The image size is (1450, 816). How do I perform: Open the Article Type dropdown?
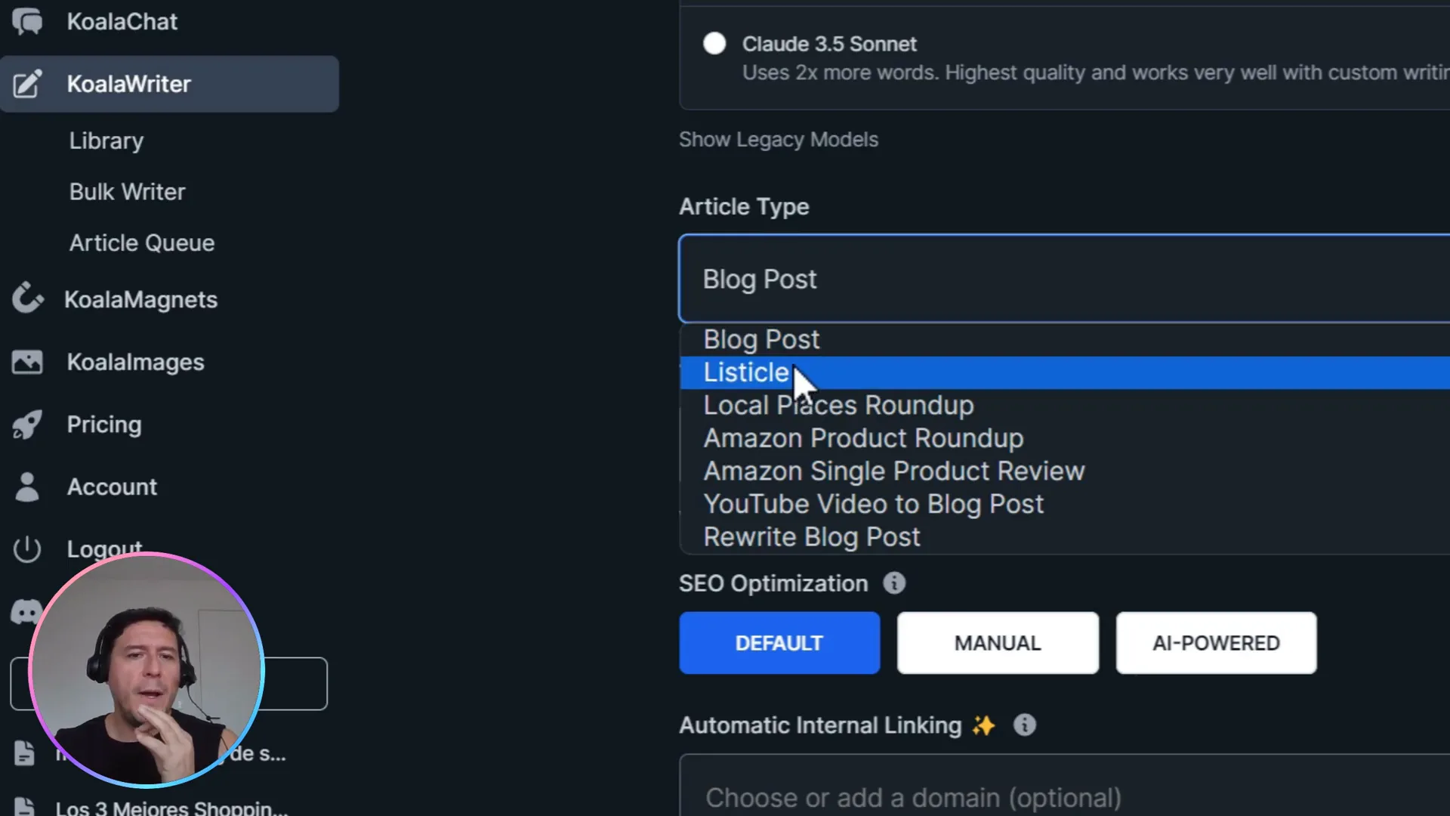(1064, 279)
